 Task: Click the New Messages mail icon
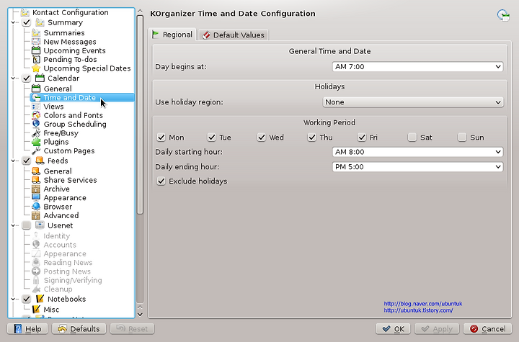click(36, 42)
